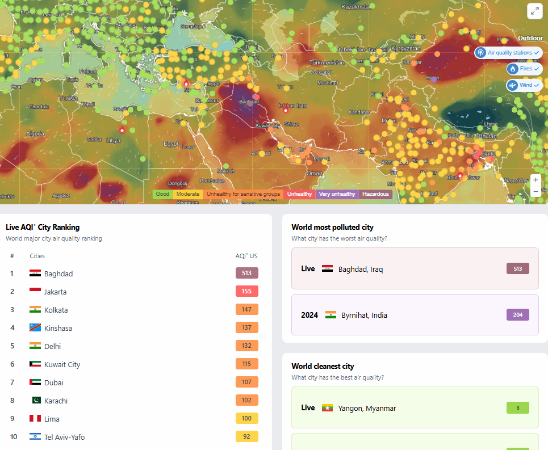Click Delhi's AQI 132 badge

click(x=246, y=346)
